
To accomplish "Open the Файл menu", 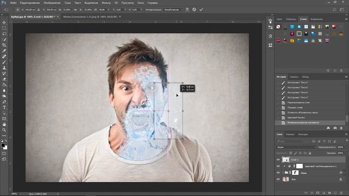I will tap(13, 3).
